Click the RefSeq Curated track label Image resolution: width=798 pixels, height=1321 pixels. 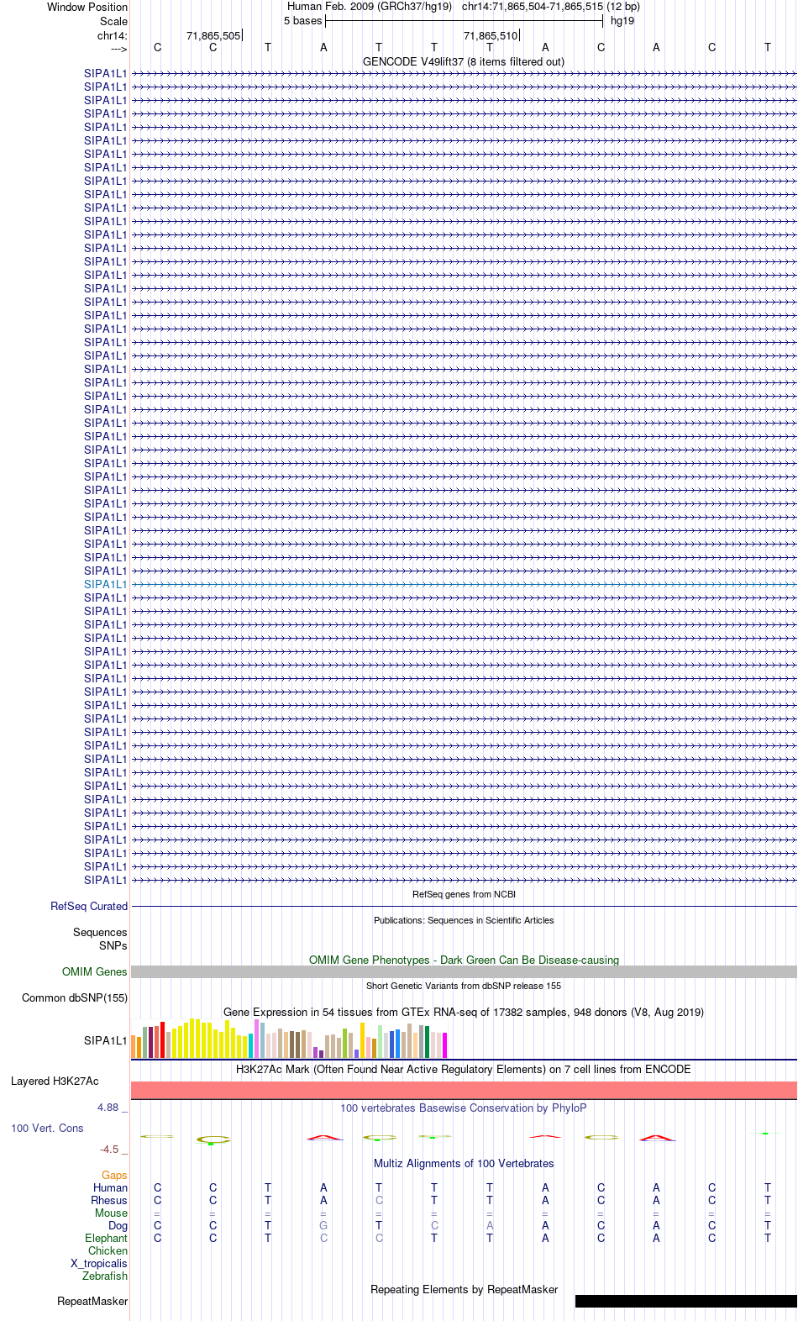click(89, 906)
